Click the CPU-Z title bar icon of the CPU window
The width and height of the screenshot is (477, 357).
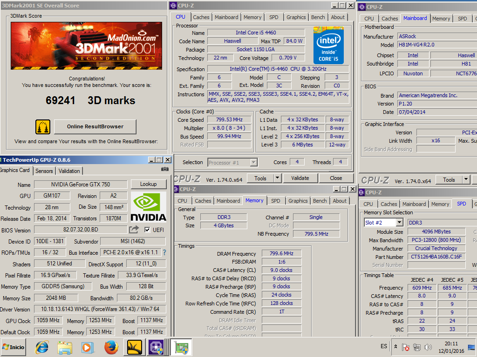coord(173,6)
